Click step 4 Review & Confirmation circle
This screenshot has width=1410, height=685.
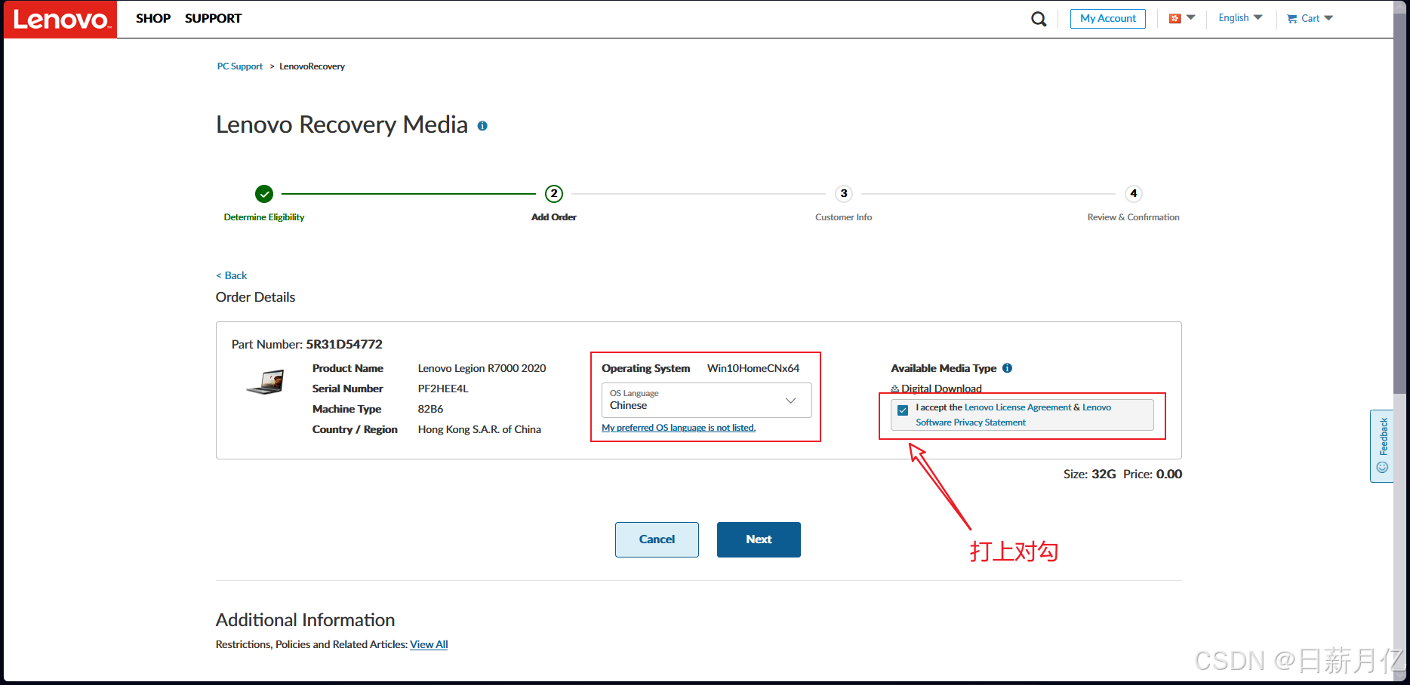point(1133,194)
